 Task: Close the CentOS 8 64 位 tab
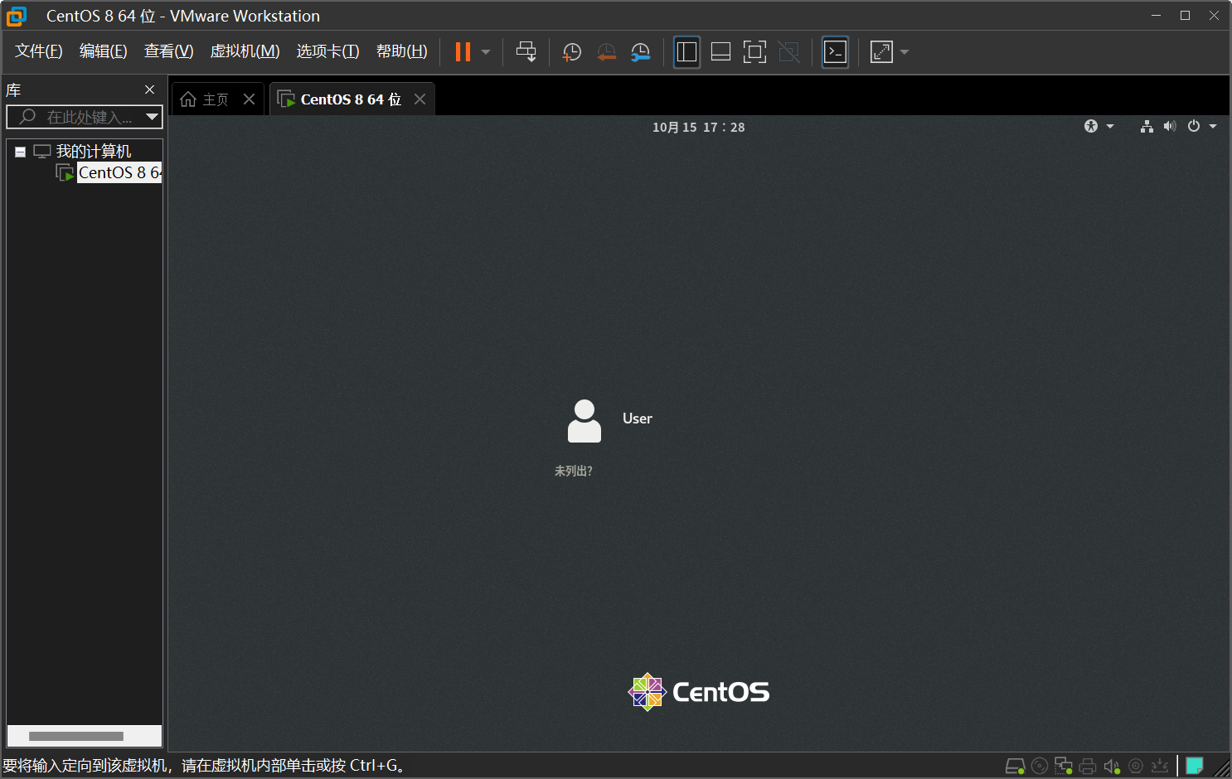pyautogui.click(x=420, y=99)
